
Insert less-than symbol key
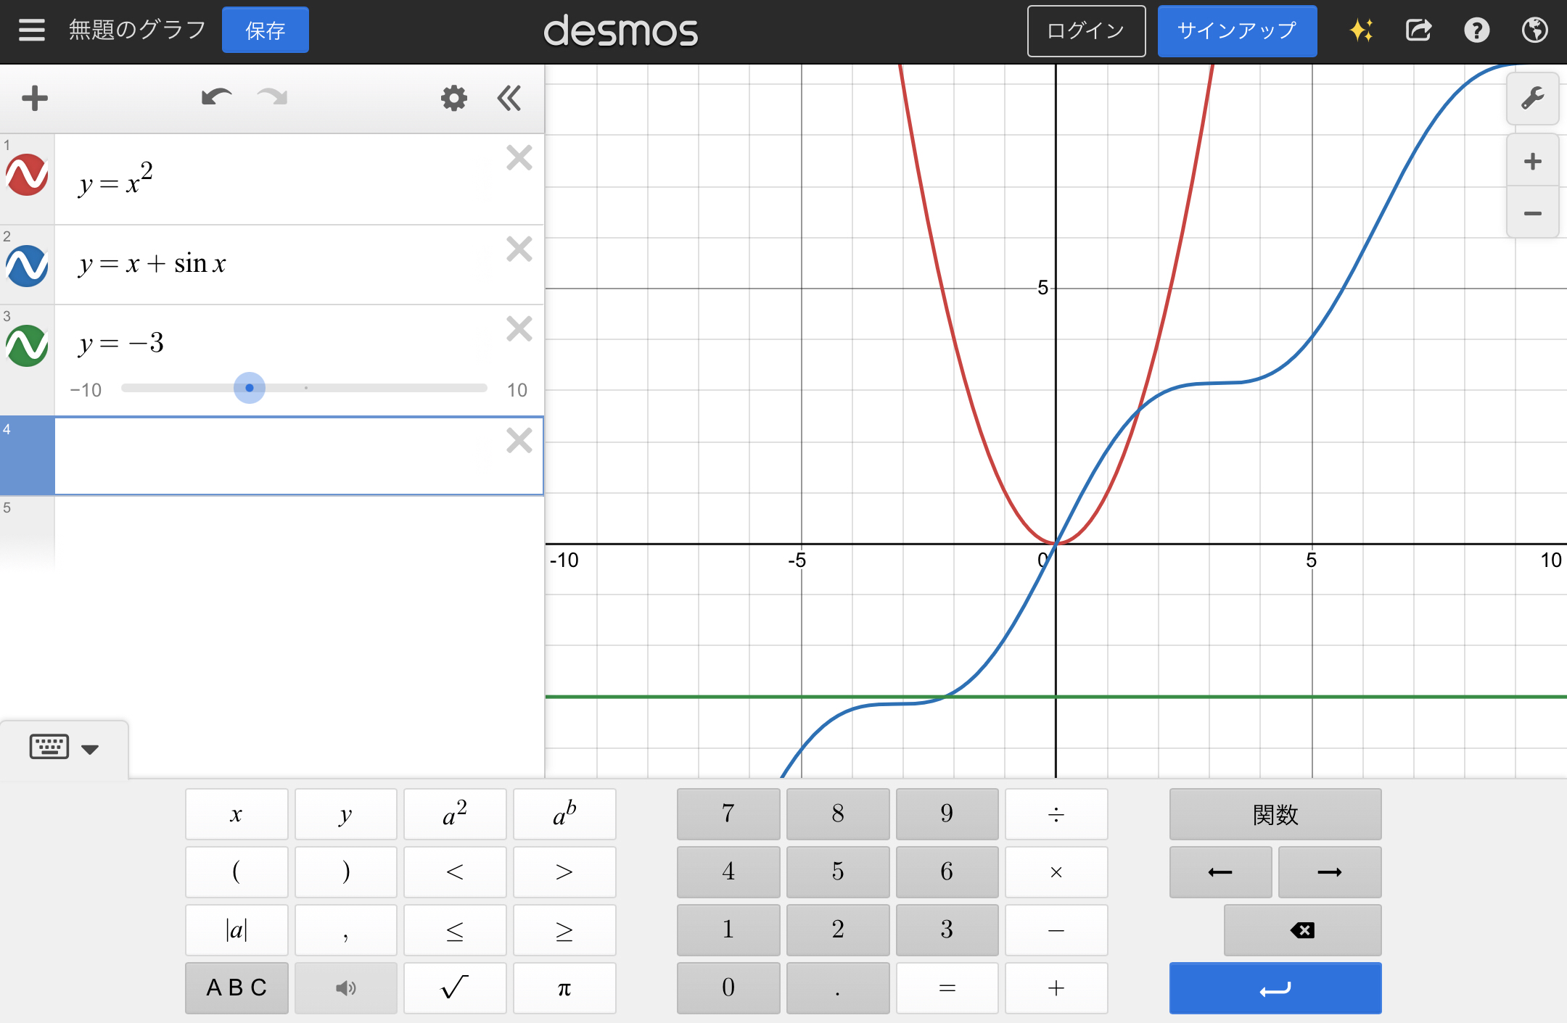pyautogui.click(x=455, y=872)
